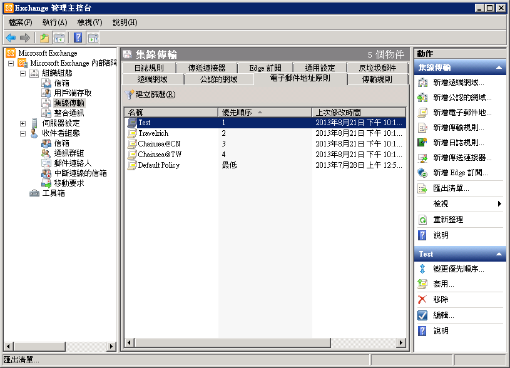Click 說明 in the Test actions section

441,331
